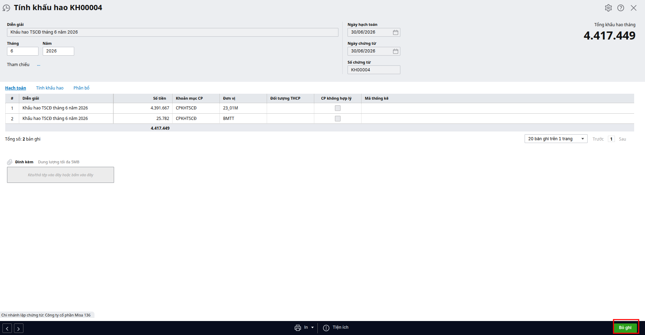Screen dimensions: 645x335
Task: Open calendar picker for Ngày hạch toán
Action: pos(395,32)
